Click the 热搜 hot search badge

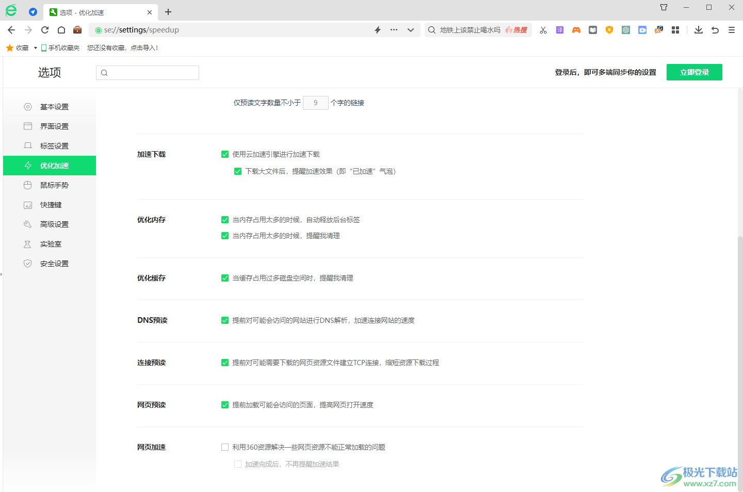[516, 30]
